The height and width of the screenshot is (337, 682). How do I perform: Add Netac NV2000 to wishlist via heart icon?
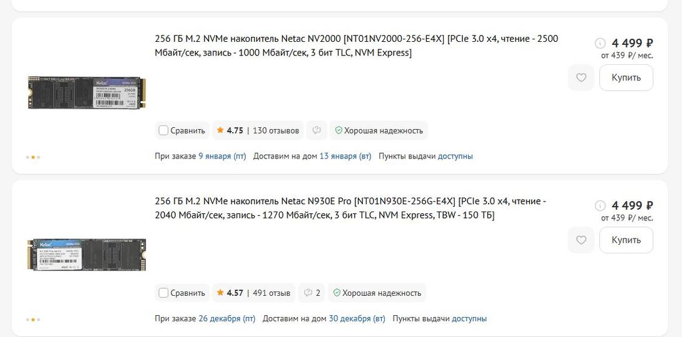pos(581,78)
